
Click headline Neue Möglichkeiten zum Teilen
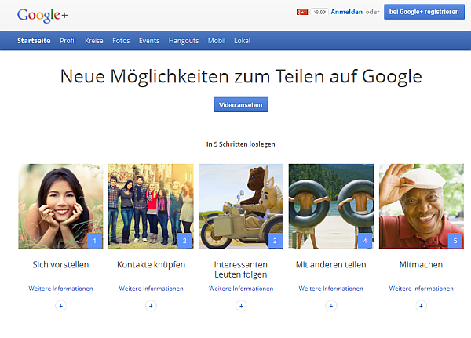tap(241, 77)
